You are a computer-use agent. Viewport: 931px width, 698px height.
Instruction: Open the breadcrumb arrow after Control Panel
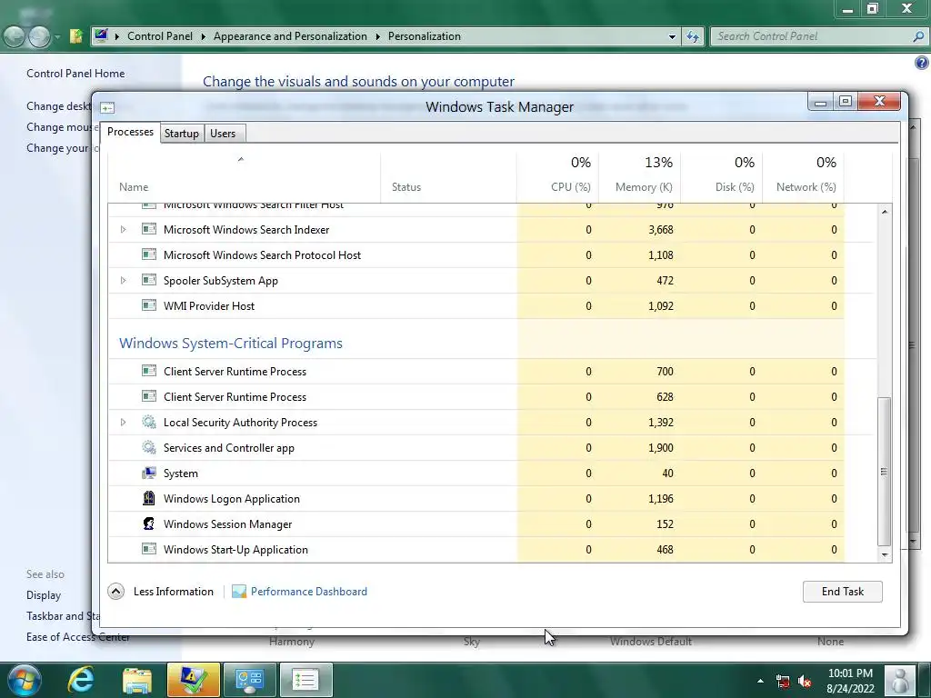[x=203, y=36]
